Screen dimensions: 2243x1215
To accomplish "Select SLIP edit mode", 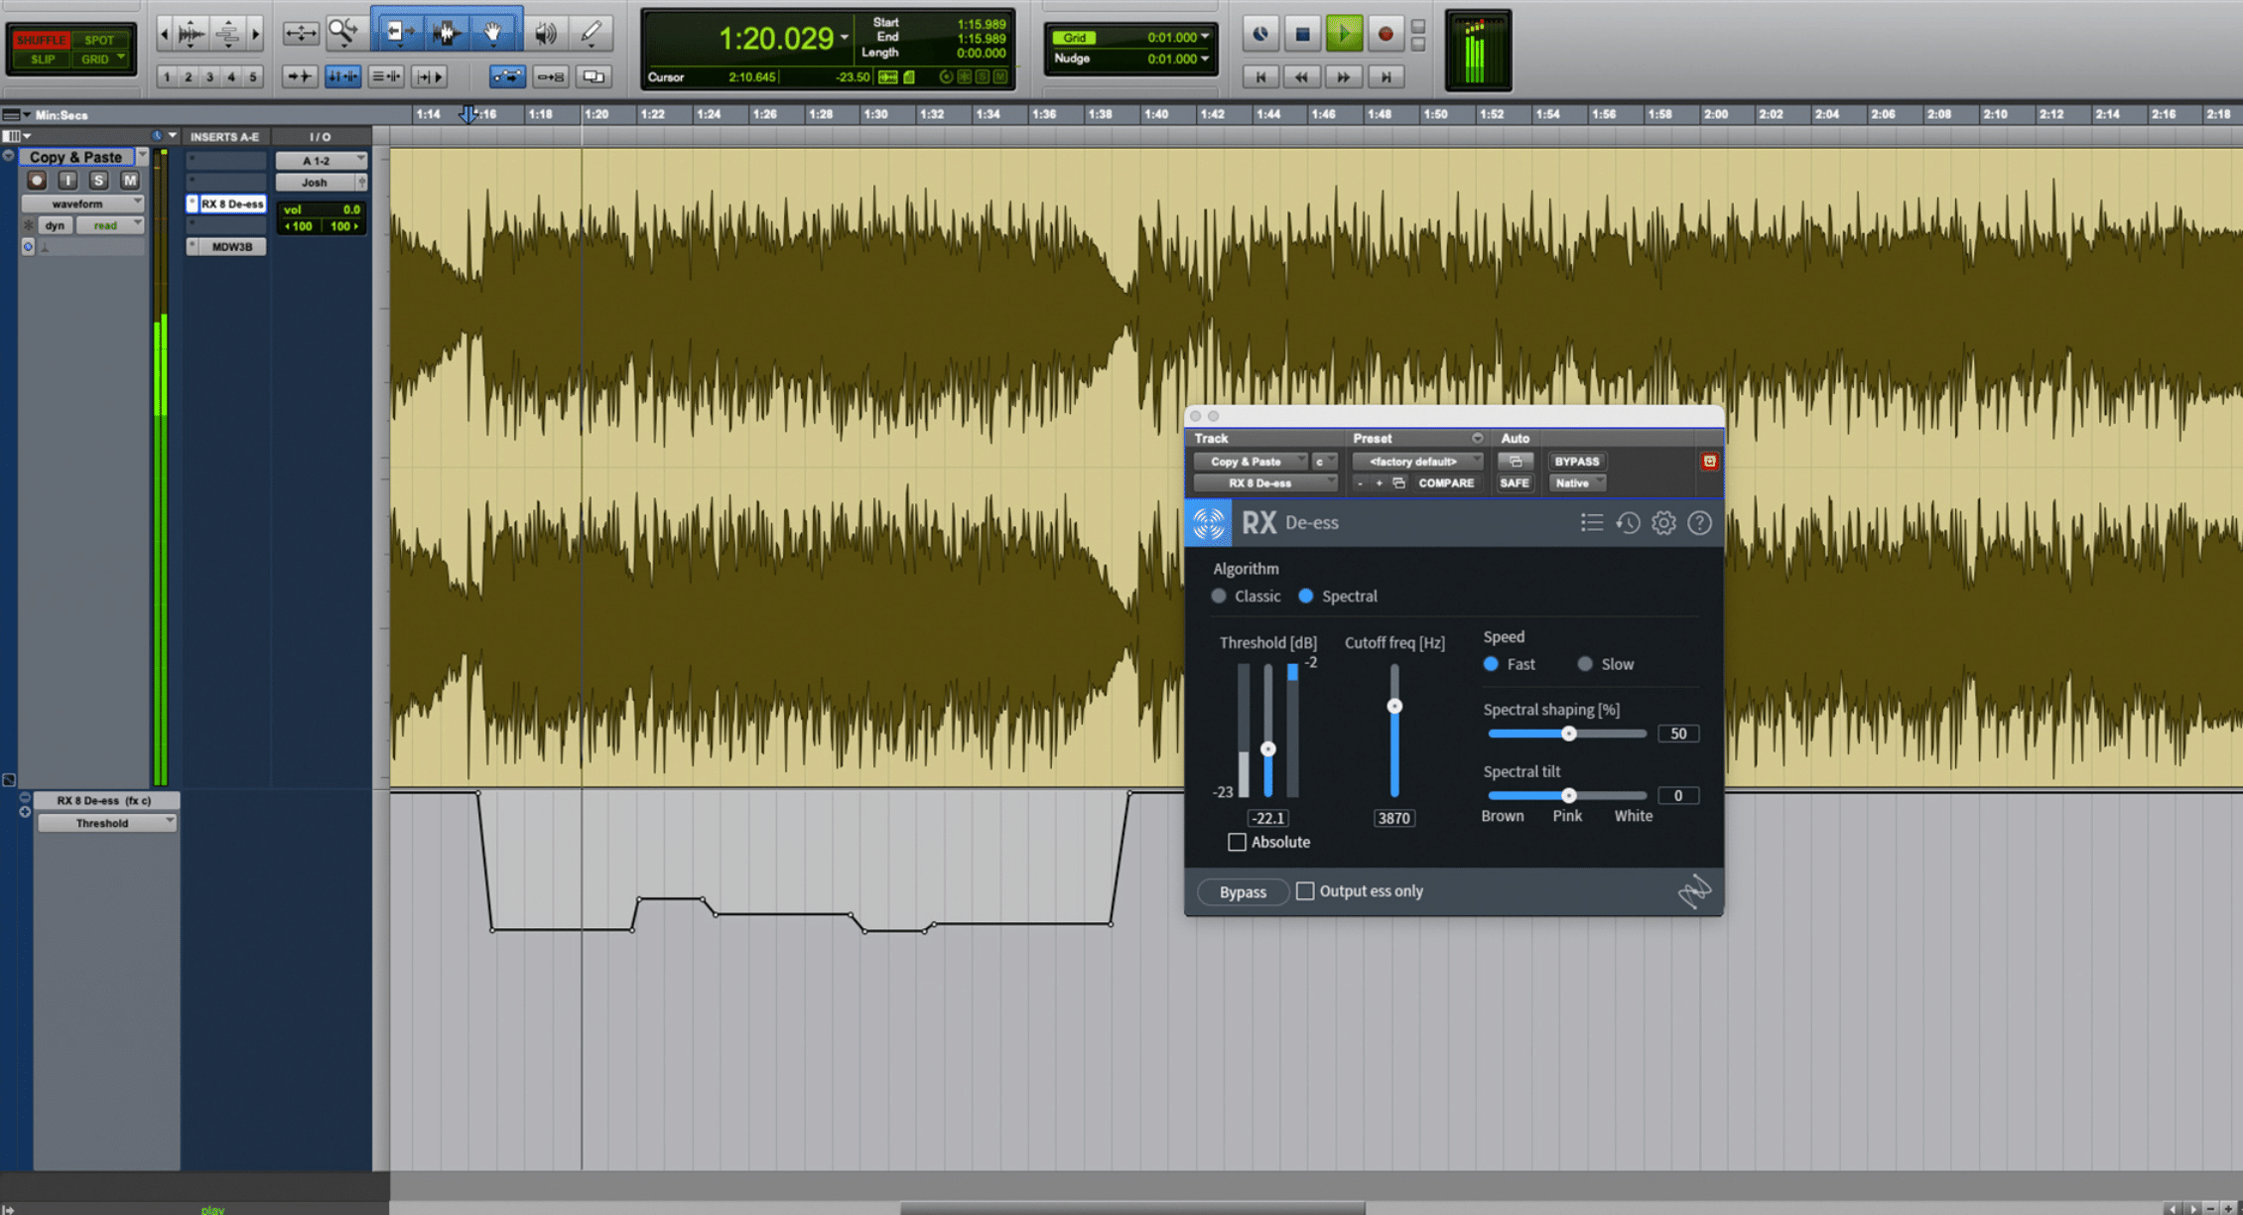I will (42, 60).
